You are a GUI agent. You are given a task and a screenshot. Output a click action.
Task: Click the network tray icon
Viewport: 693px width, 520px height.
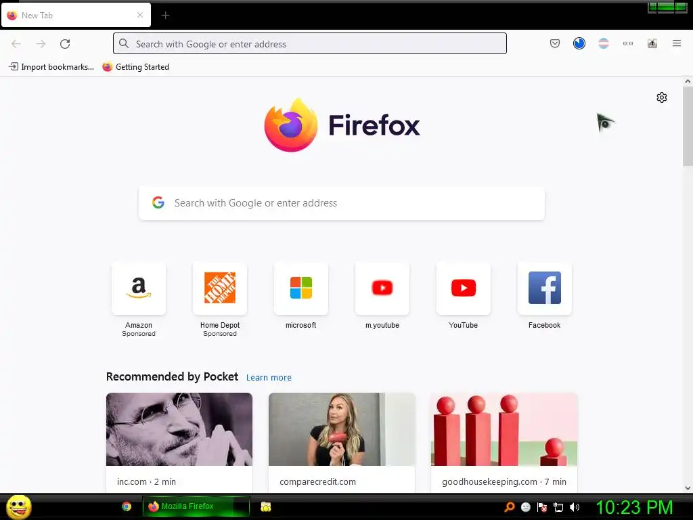(x=558, y=507)
